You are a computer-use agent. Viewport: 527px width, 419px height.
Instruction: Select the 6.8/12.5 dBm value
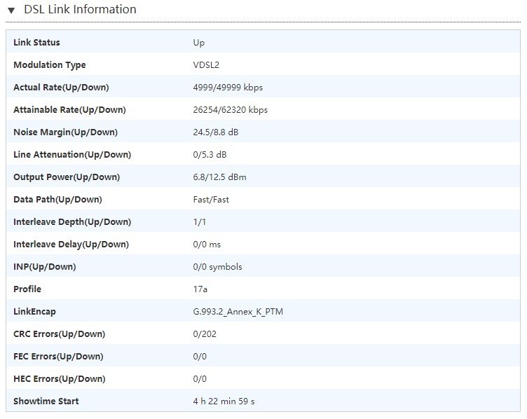(219, 177)
